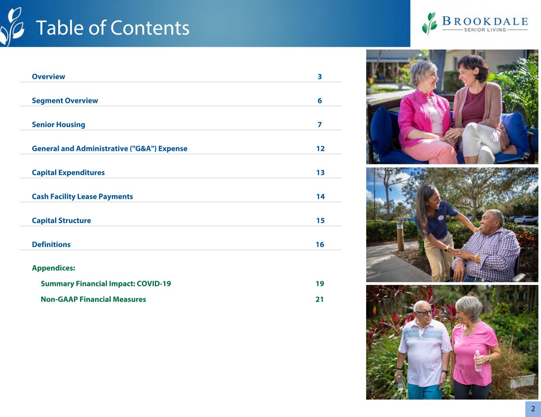The width and height of the screenshot is (541, 417).
Task: Navigate to Capital Structure entry
Action: [61, 221]
